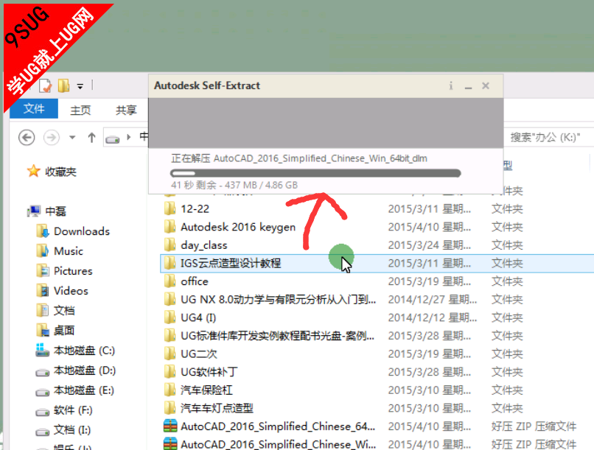Click the forward navigation arrow
This screenshot has width=594, height=450.
(x=51, y=138)
